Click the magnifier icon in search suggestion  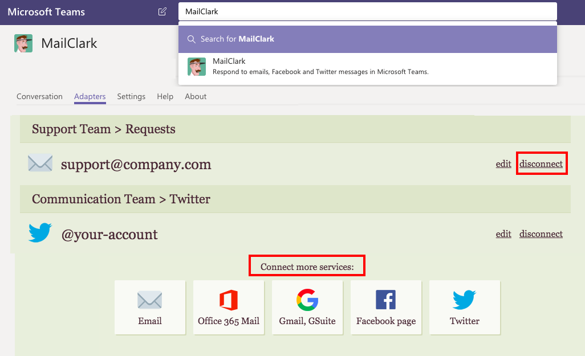tap(191, 39)
